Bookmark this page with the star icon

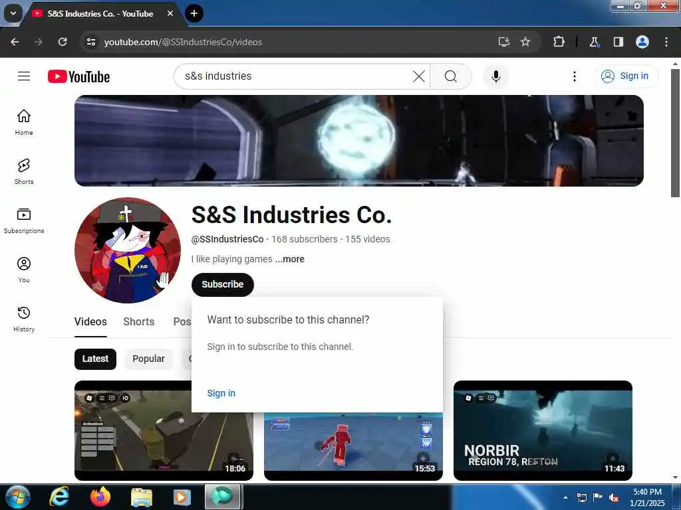pos(525,42)
